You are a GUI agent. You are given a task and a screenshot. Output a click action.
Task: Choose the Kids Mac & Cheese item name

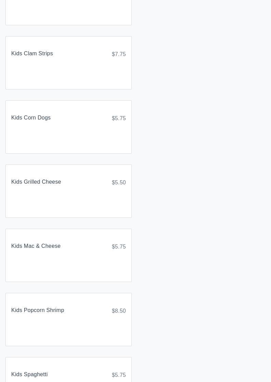[x=36, y=246]
